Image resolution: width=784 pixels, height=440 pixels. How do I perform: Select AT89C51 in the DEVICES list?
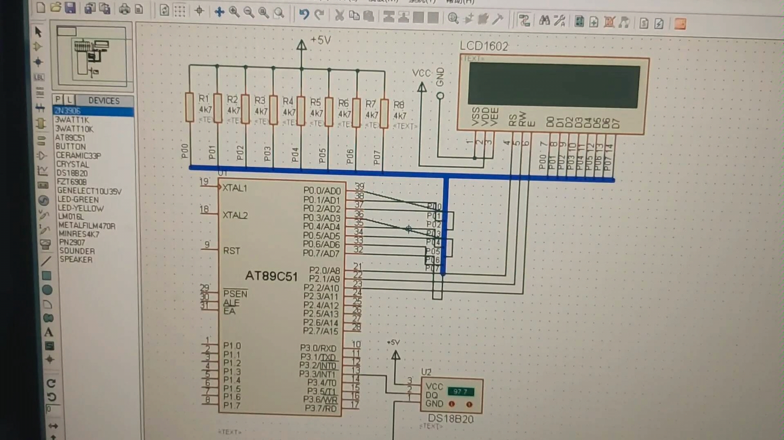point(69,138)
